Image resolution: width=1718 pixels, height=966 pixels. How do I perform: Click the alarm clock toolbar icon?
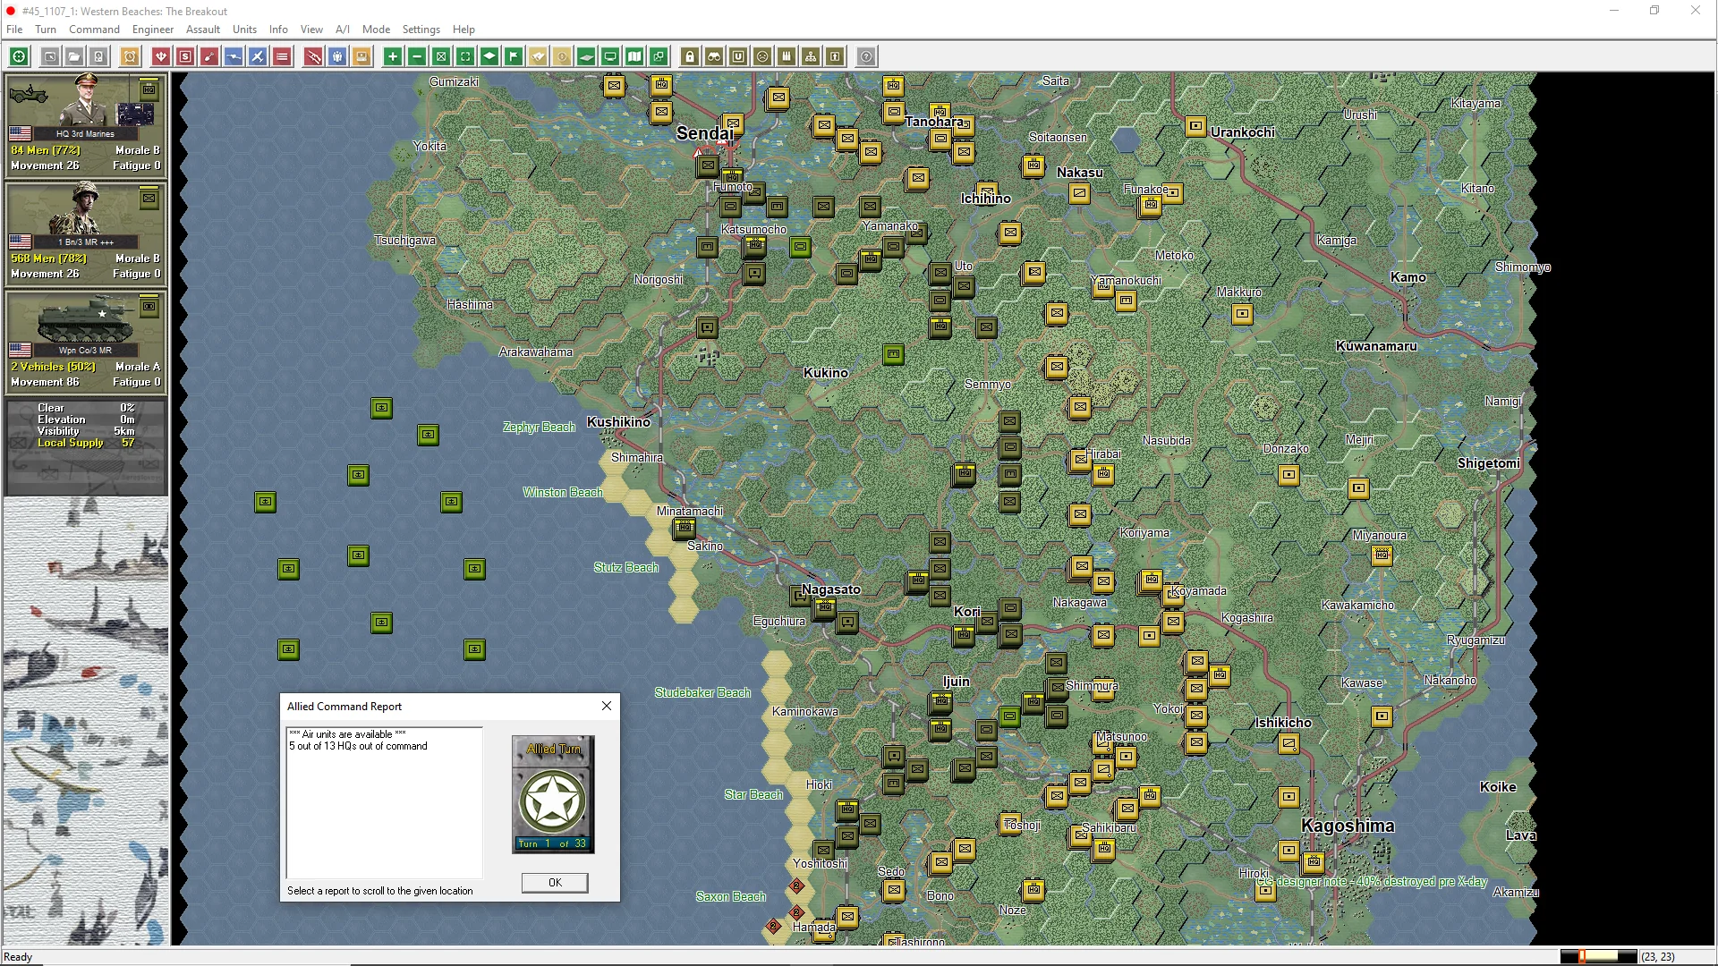click(130, 56)
